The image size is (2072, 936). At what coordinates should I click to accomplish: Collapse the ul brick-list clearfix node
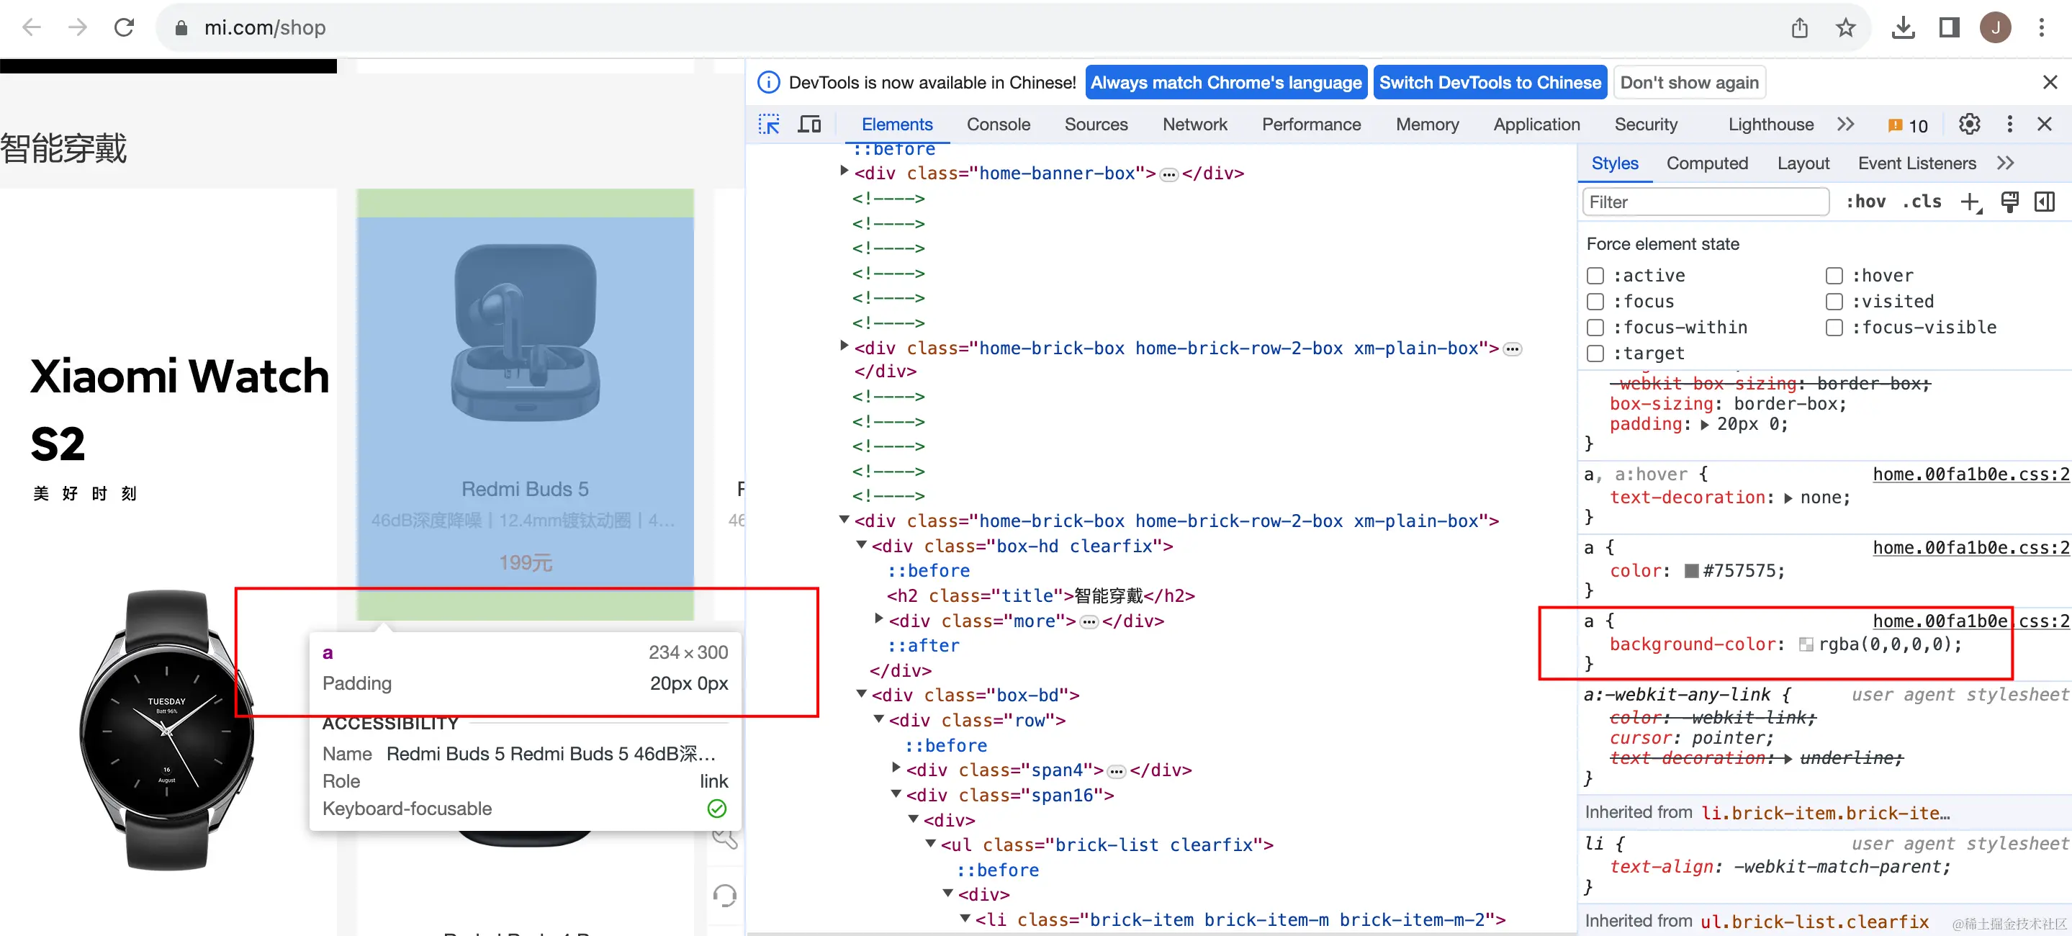931,844
